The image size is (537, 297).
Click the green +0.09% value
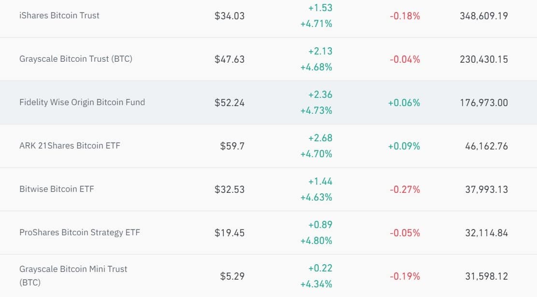click(x=404, y=146)
